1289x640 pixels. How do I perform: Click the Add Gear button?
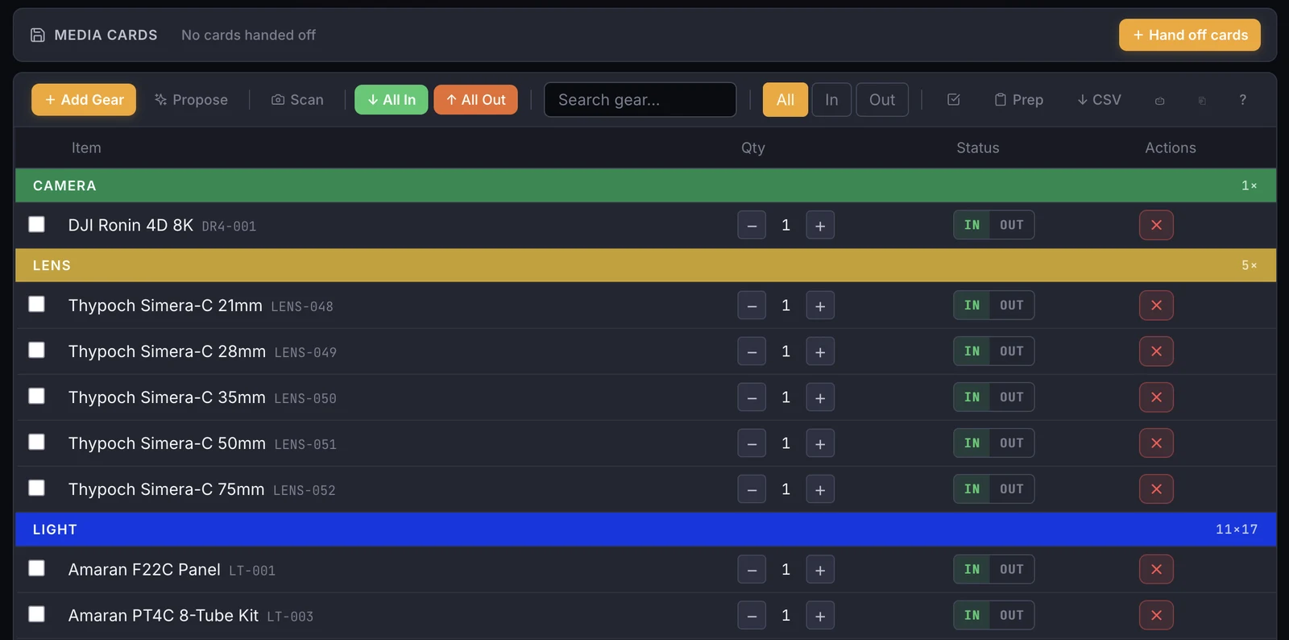pos(84,100)
